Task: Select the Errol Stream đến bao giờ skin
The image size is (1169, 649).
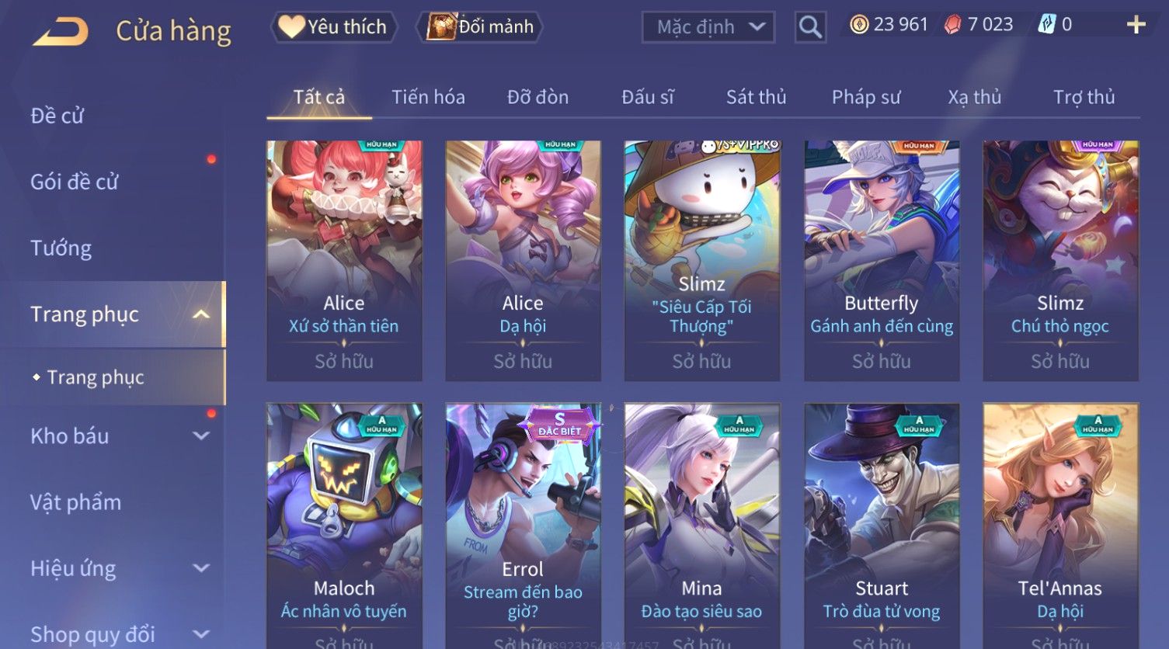Action: [523, 526]
